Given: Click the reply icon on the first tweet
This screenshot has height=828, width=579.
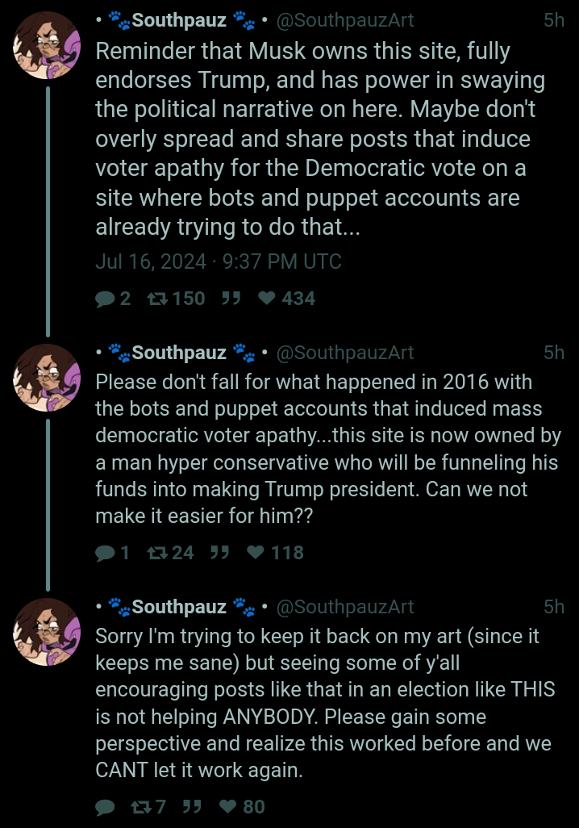Looking at the screenshot, I should pyautogui.click(x=105, y=299).
